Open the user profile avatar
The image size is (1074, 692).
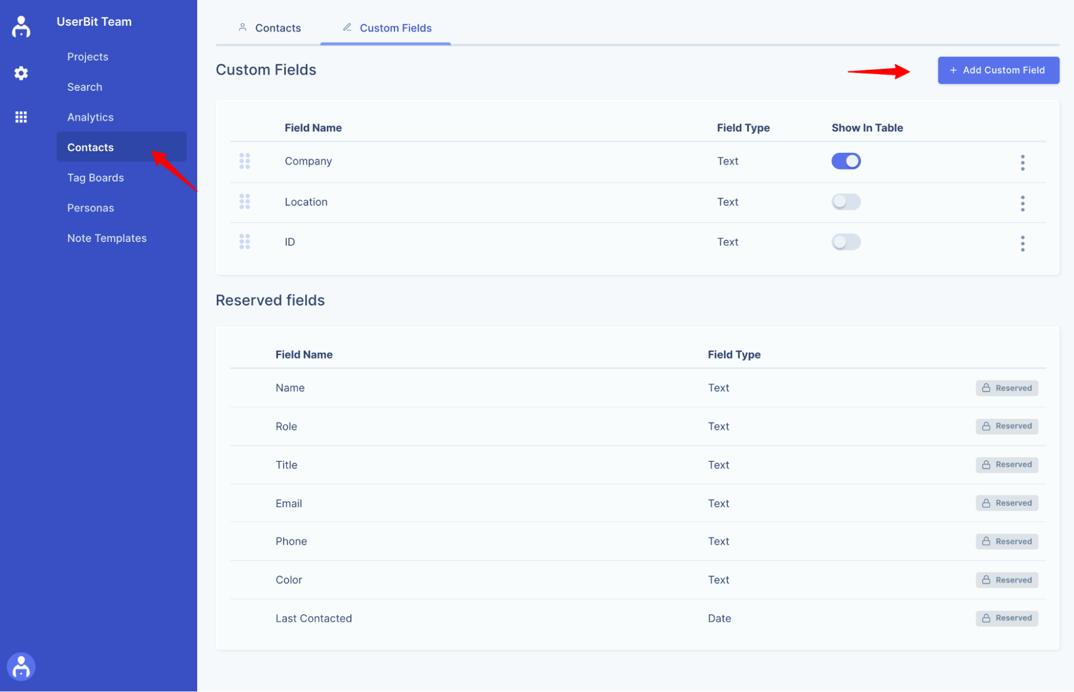(x=21, y=667)
